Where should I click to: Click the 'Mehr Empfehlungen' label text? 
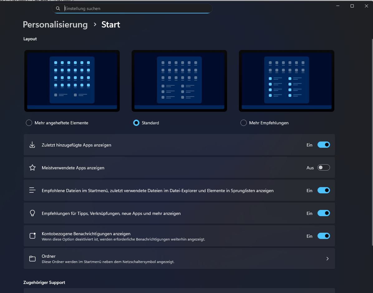point(269,123)
